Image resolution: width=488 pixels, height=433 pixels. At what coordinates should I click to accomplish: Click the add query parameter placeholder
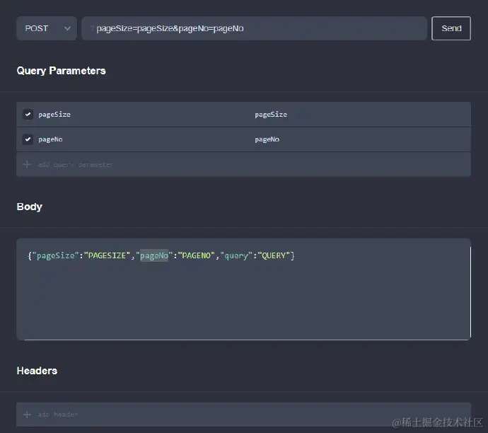pyautogui.click(x=75, y=164)
